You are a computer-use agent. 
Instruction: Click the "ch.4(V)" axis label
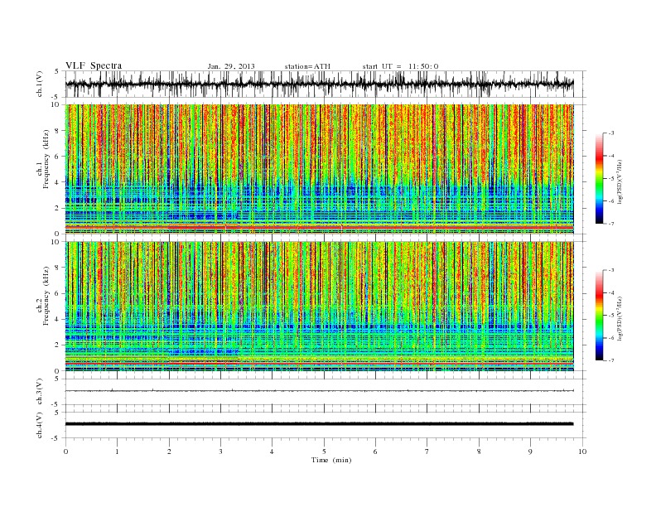click(40, 425)
